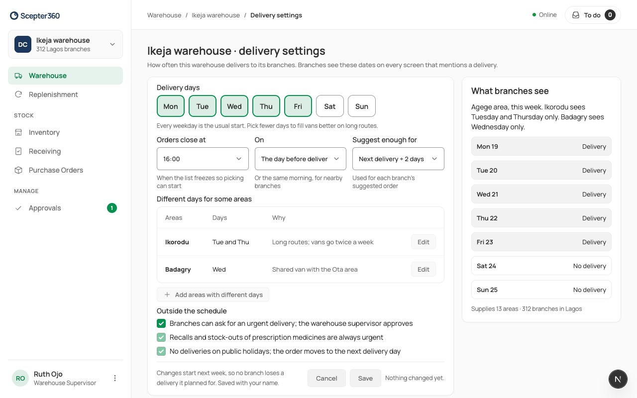Viewport: 637px width, 398px height.
Task: Toggle no deliveries on public holidays checkbox
Action: point(161,351)
